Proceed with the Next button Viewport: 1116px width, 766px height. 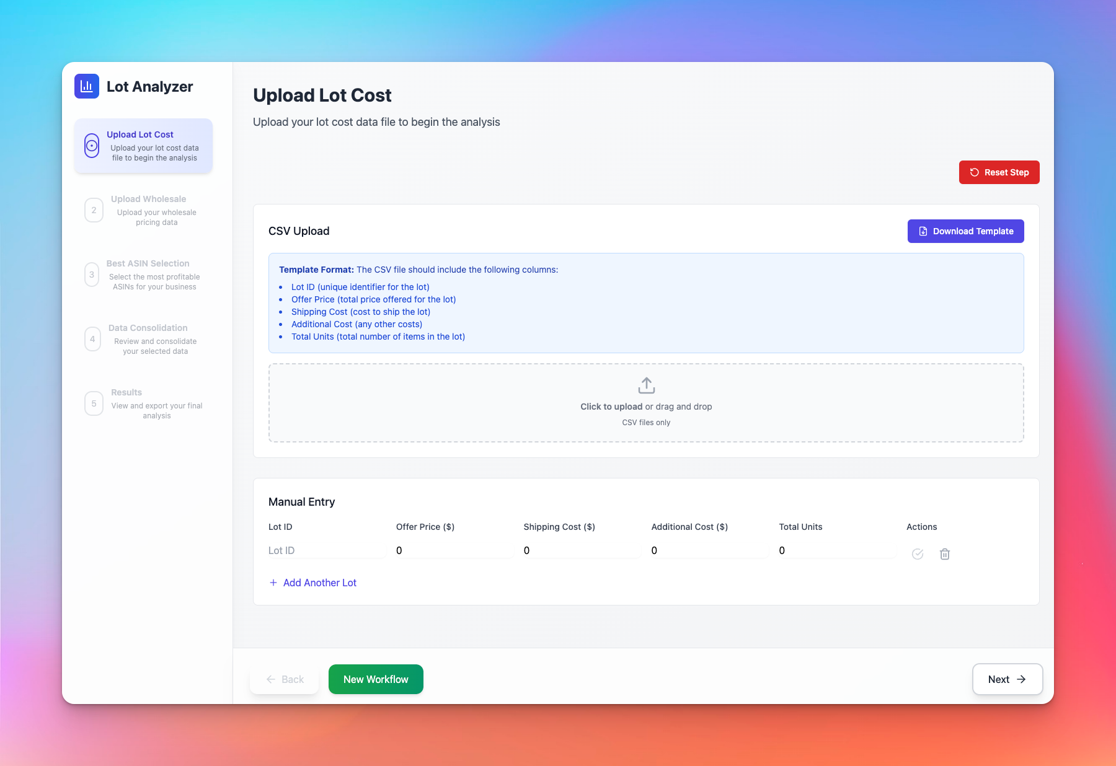(x=1007, y=679)
